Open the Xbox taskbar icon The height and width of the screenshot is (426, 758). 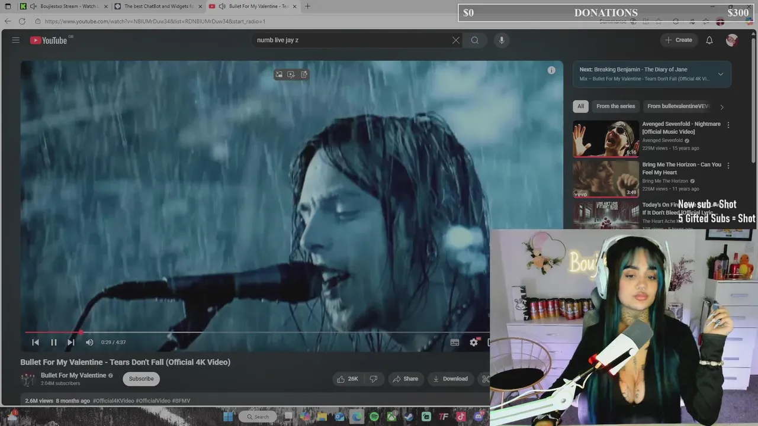(x=391, y=417)
